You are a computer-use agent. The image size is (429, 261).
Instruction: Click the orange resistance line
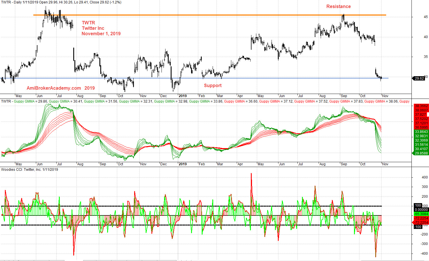tap(210, 15)
